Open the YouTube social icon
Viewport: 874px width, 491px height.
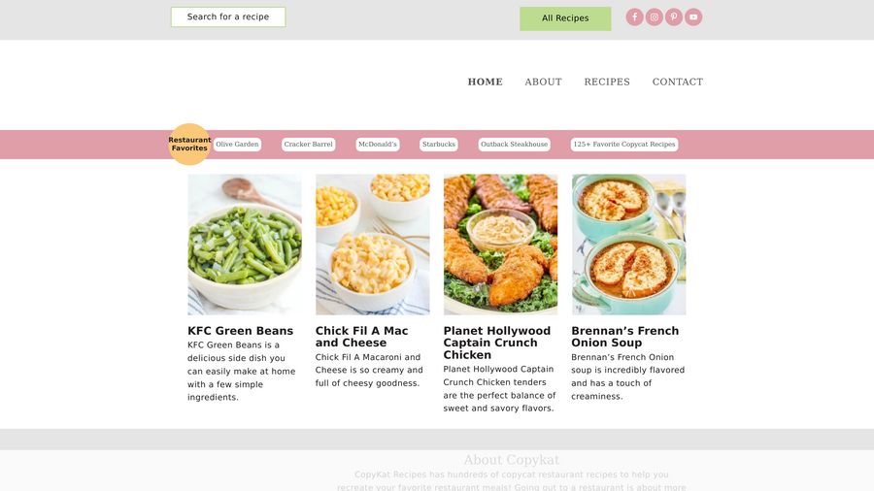click(692, 17)
